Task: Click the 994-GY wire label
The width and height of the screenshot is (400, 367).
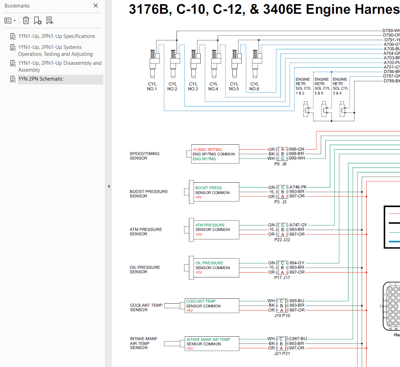Action: [297, 263]
